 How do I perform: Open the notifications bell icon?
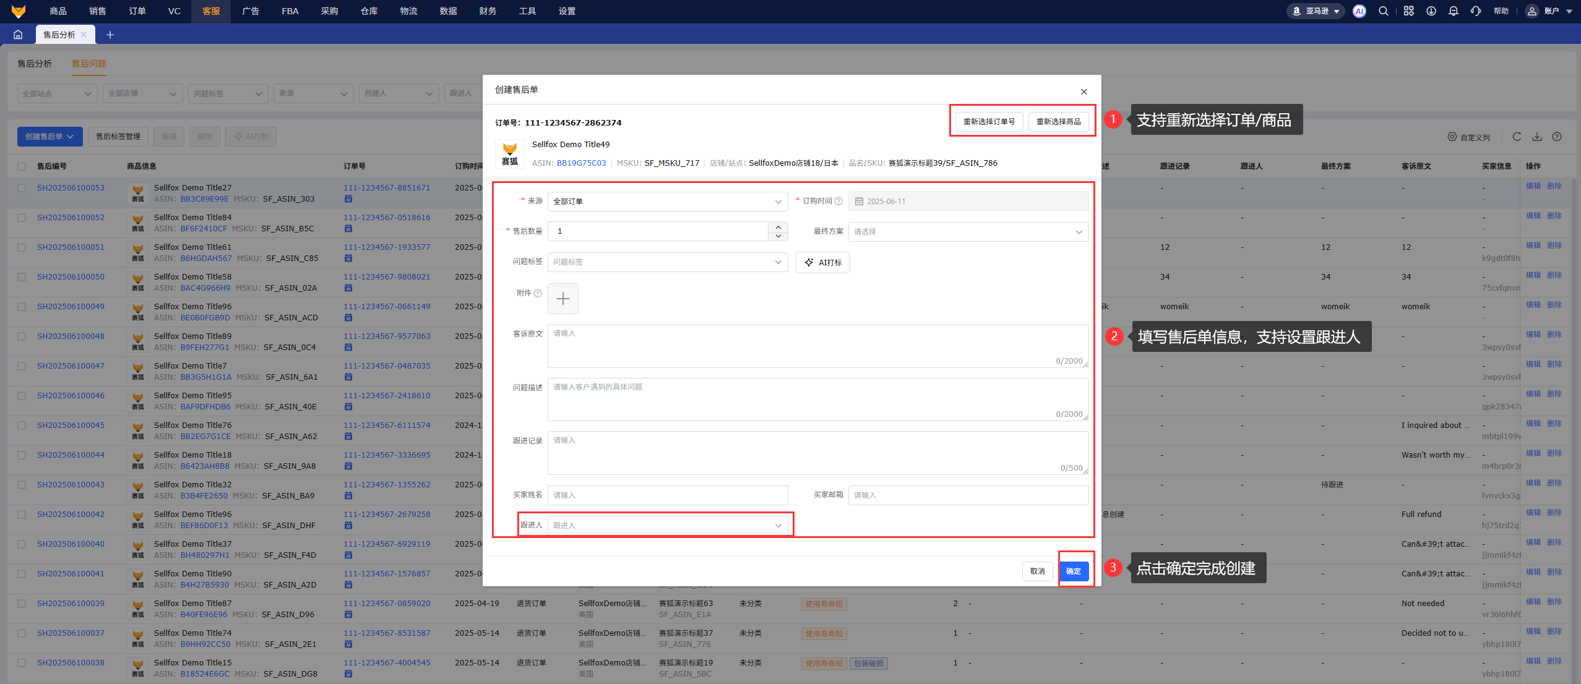[1454, 11]
